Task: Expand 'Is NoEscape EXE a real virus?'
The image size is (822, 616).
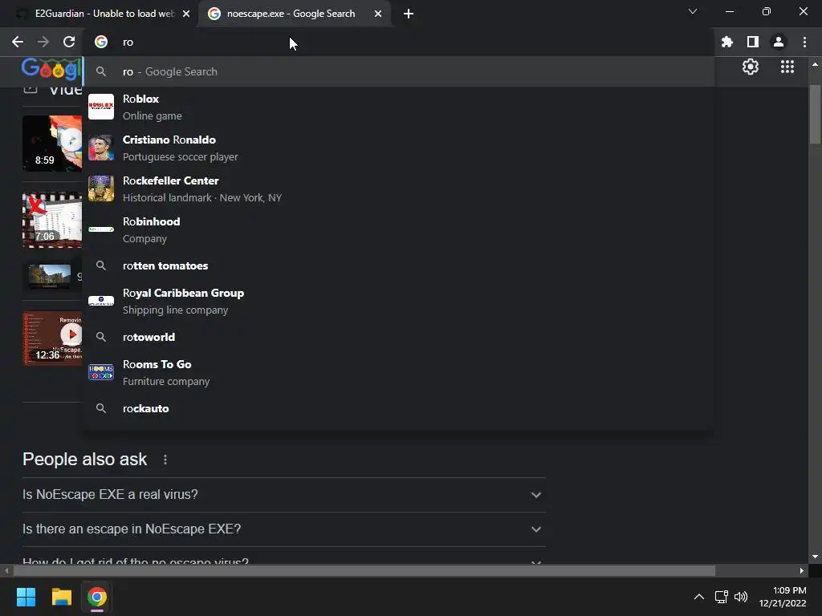Action: (283, 494)
